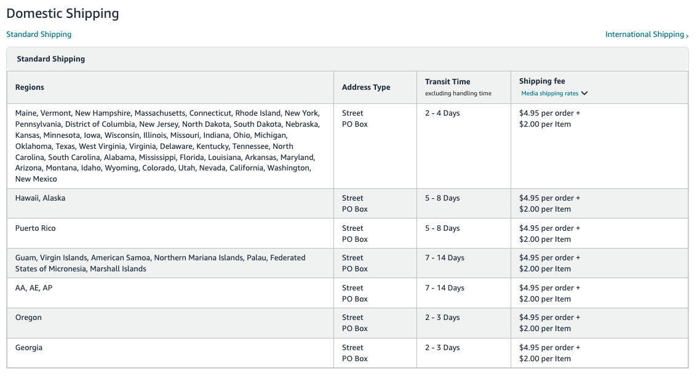Select the Georgia region cell
The width and height of the screenshot is (697, 376).
coord(170,353)
